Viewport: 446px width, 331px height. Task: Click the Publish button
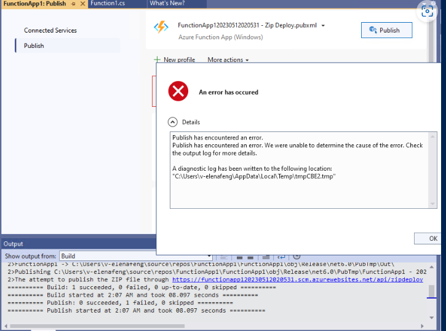pos(386,30)
